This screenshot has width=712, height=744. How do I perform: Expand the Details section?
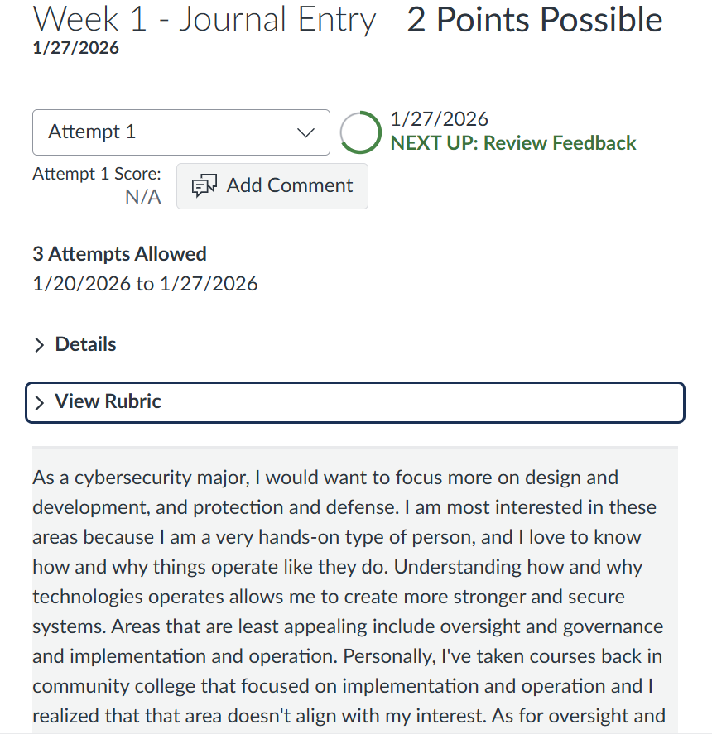[x=85, y=344]
